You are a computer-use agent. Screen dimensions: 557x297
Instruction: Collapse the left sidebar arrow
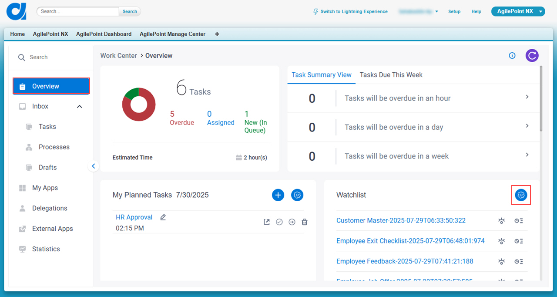tap(93, 166)
